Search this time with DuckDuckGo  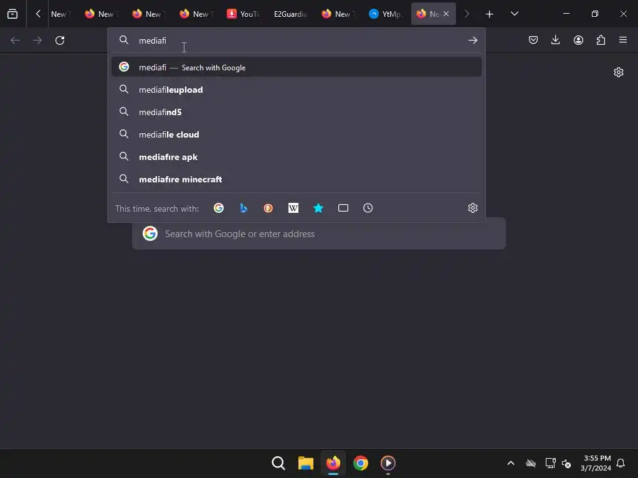[268, 208]
